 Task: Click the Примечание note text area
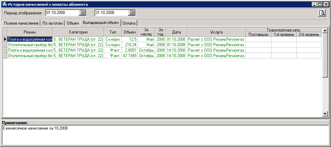pos(164,135)
